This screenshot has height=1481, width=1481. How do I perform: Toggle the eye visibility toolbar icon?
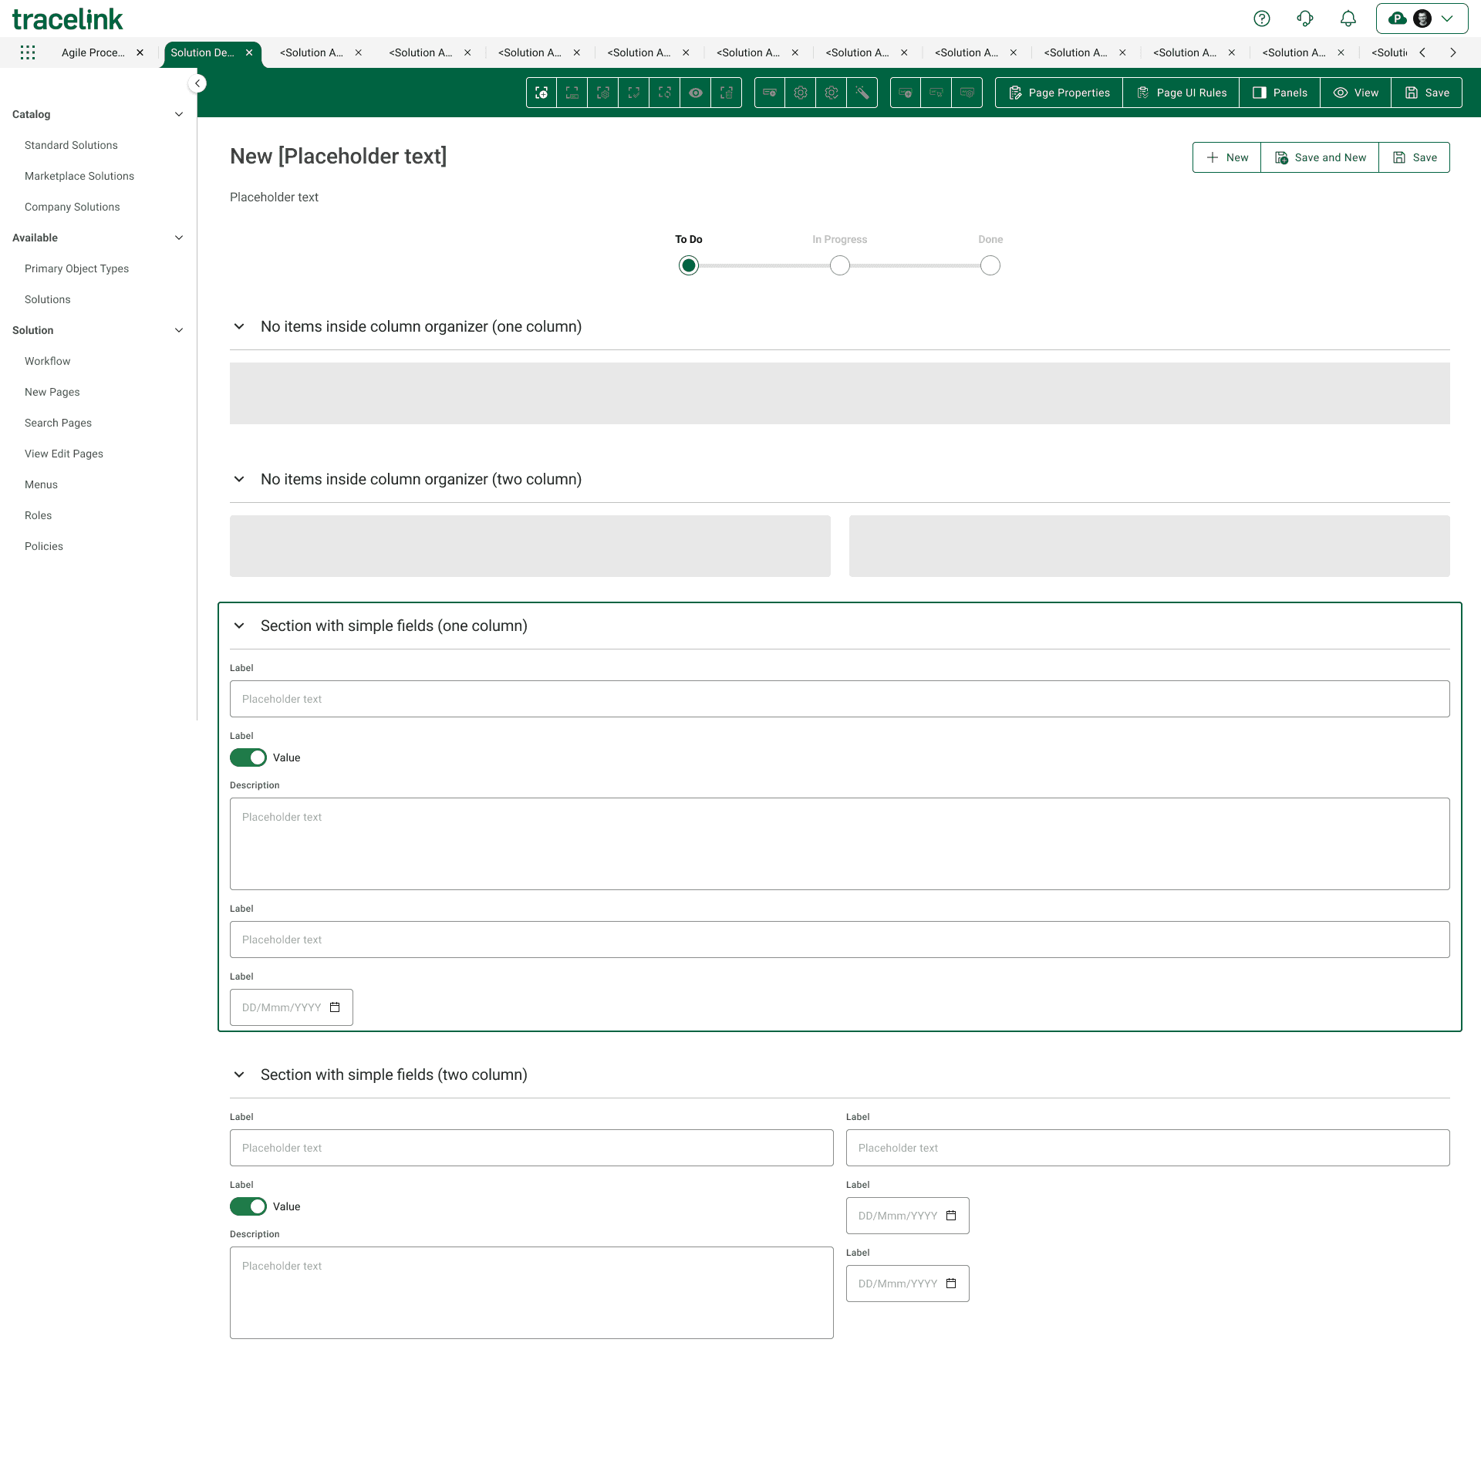(x=696, y=93)
